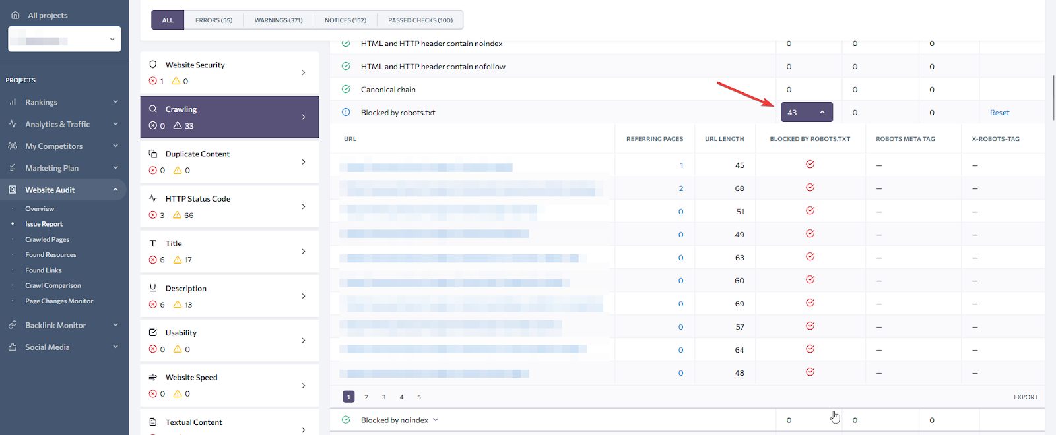The width and height of the screenshot is (1056, 435).
Task: Open Crawled Pages sidebar item
Action: pos(47,239)
